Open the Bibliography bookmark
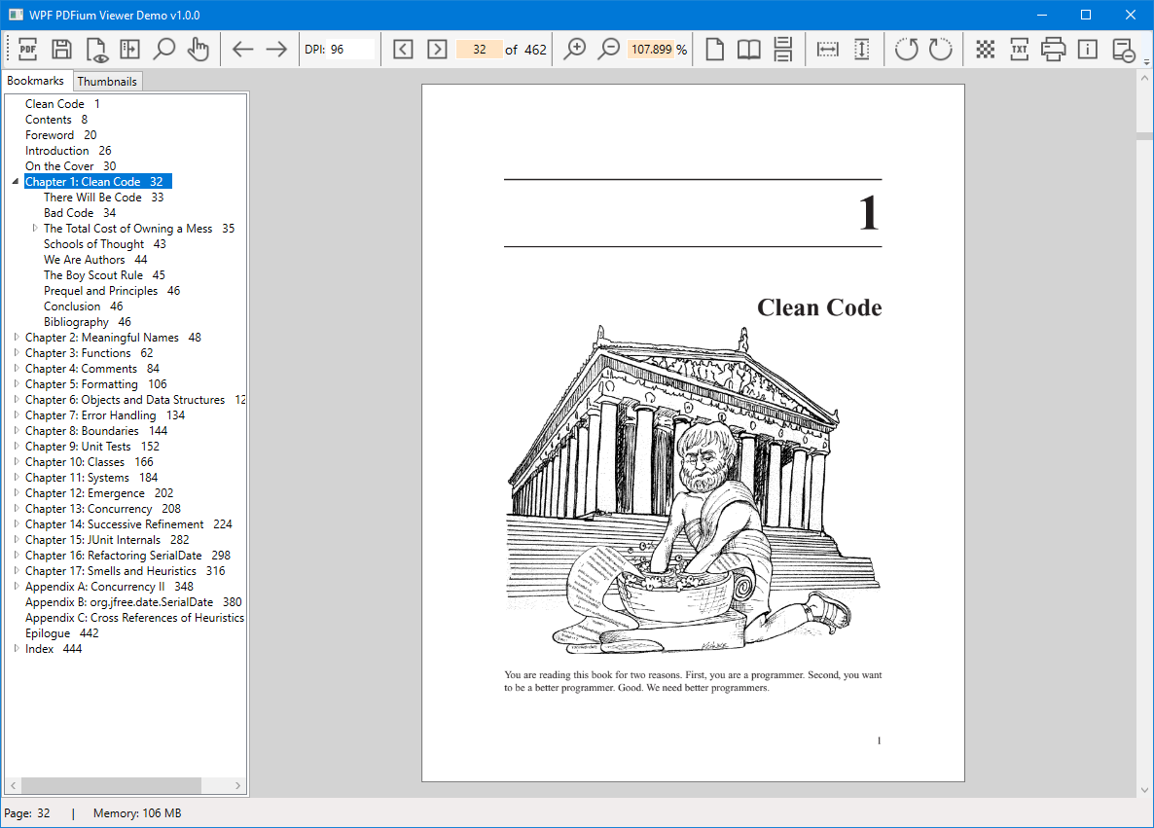 click(87, 322)
